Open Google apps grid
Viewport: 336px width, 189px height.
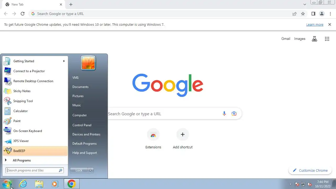pyautogui.click(x=327, y=39)
